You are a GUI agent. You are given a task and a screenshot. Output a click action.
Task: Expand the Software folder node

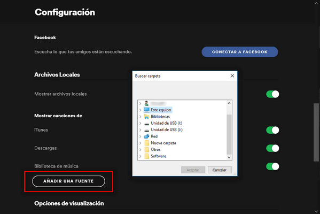coord(140,156)
